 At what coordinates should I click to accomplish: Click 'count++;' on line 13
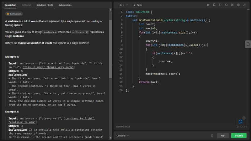[x=165, y=61]
